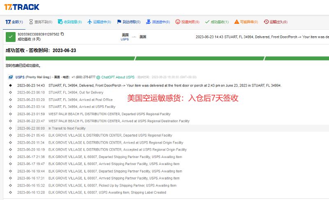Click the USPS carrier logo icon

click(x=11, y=77)
